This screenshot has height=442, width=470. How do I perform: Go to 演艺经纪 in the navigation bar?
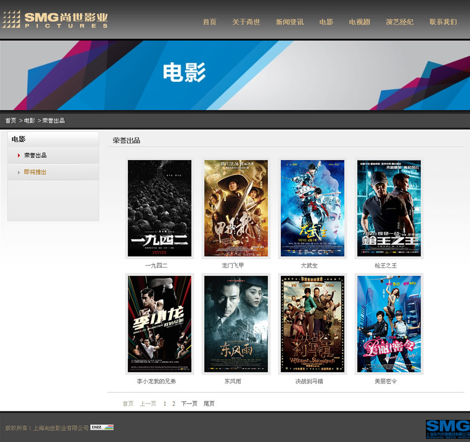[399, 22]
